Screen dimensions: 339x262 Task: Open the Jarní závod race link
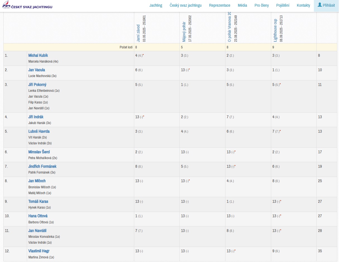(x=138, y=33)
